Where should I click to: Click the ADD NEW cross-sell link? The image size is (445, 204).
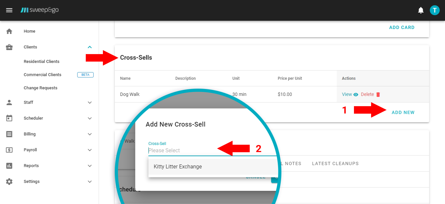(403, 112)
